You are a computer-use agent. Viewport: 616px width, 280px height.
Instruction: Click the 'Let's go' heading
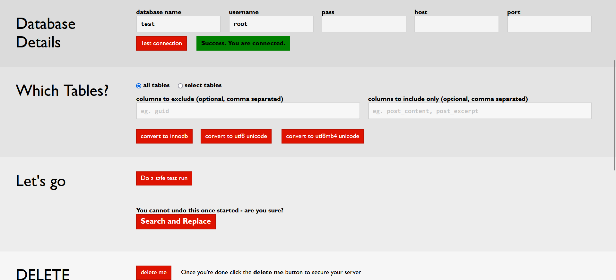click(x=41, y=181)
